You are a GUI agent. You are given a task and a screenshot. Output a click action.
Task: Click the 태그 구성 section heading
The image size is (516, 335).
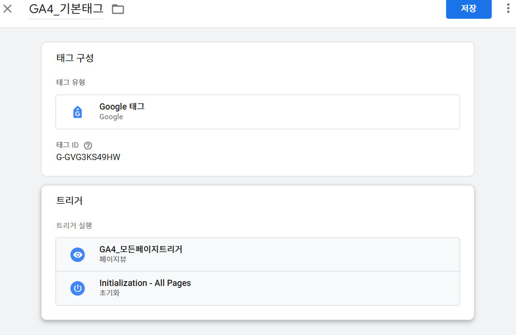tap(75, 58)
